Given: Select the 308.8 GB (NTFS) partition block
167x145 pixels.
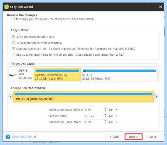Looking at the screenshot, I should (119, 74).
